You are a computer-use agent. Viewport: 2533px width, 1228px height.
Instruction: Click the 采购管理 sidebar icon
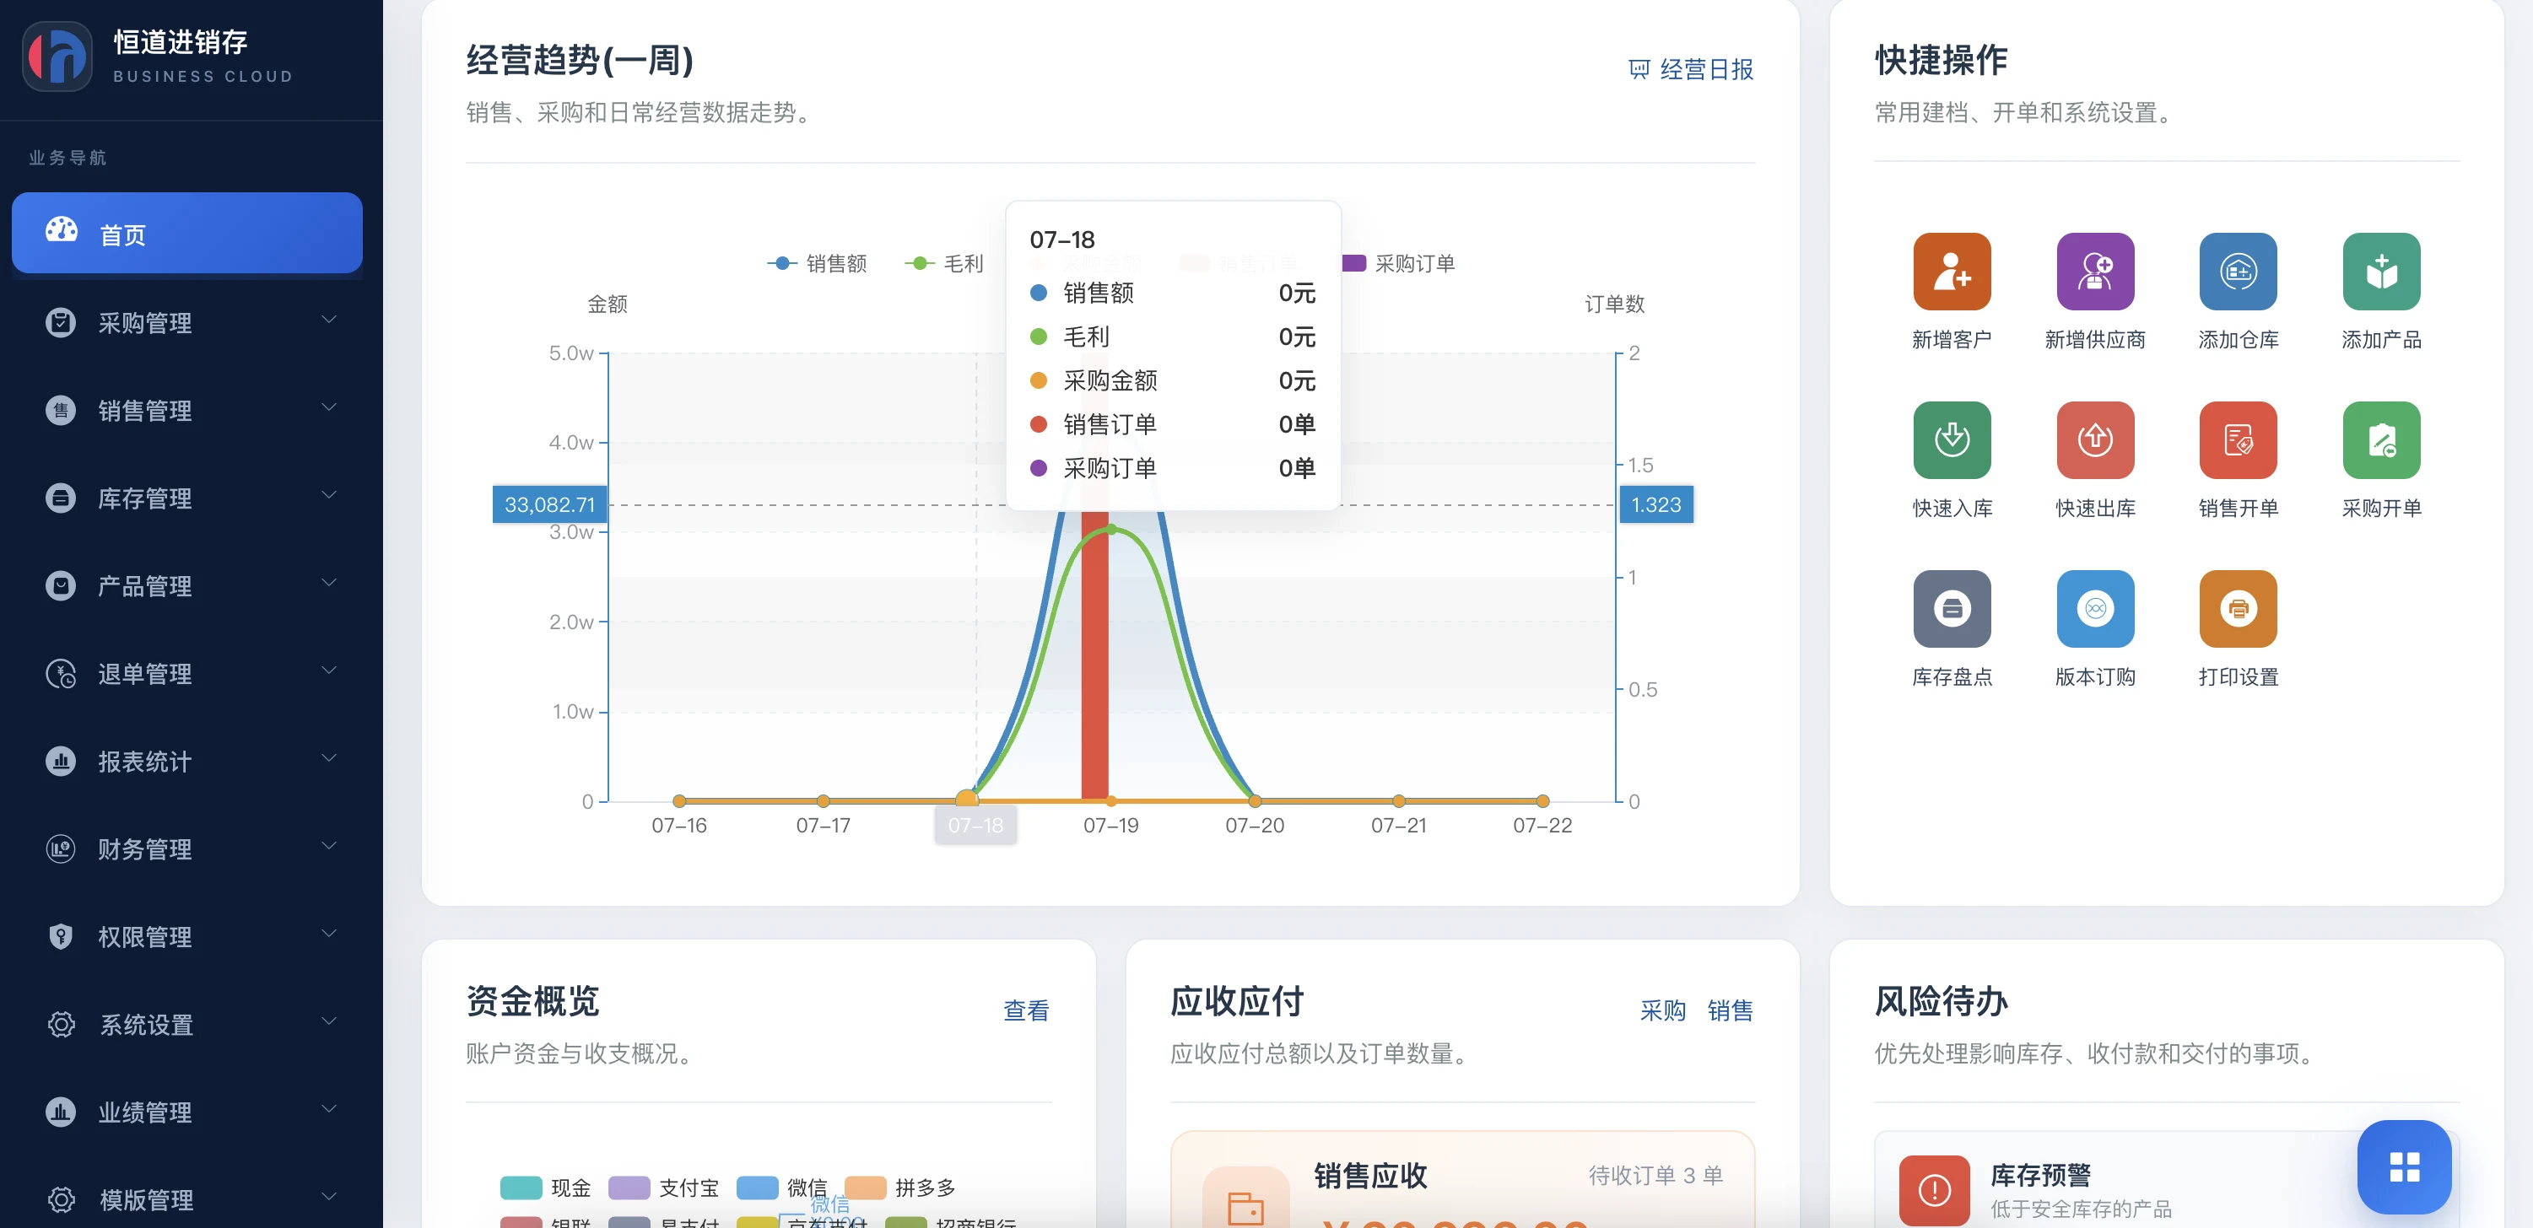pyautogui.click(x=61, y=322)
